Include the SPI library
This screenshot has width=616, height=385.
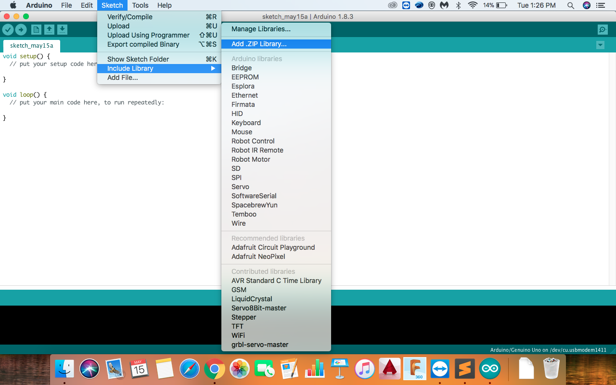tap(276, 178)
